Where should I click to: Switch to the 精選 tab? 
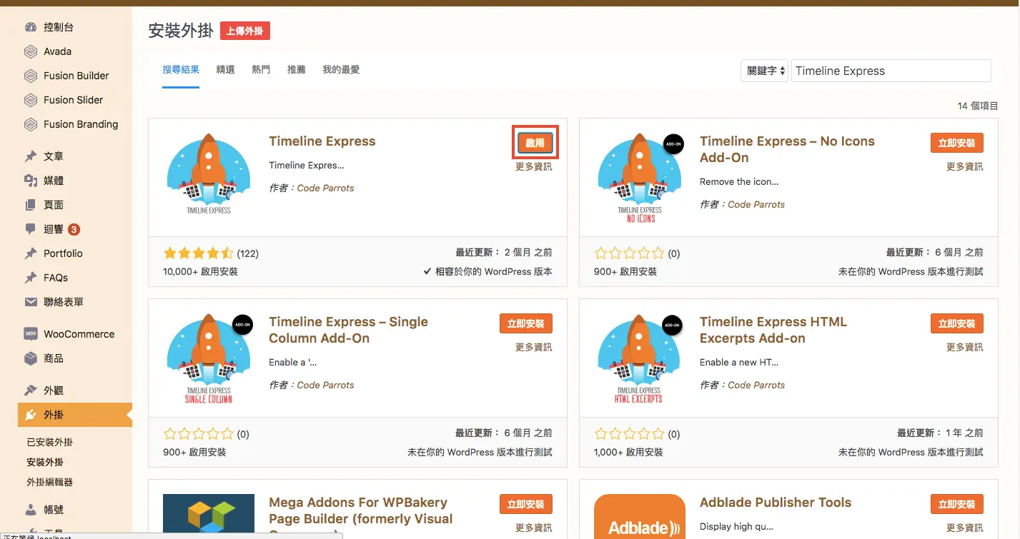pos(225,69)
